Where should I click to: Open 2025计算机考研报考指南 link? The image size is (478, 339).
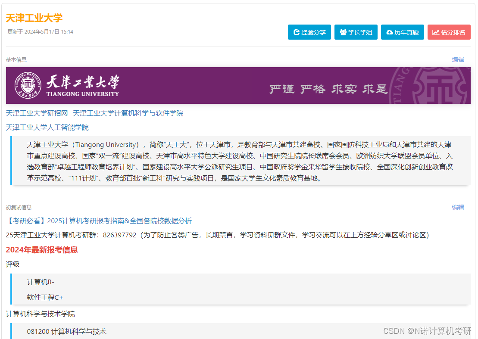(99, 221)
